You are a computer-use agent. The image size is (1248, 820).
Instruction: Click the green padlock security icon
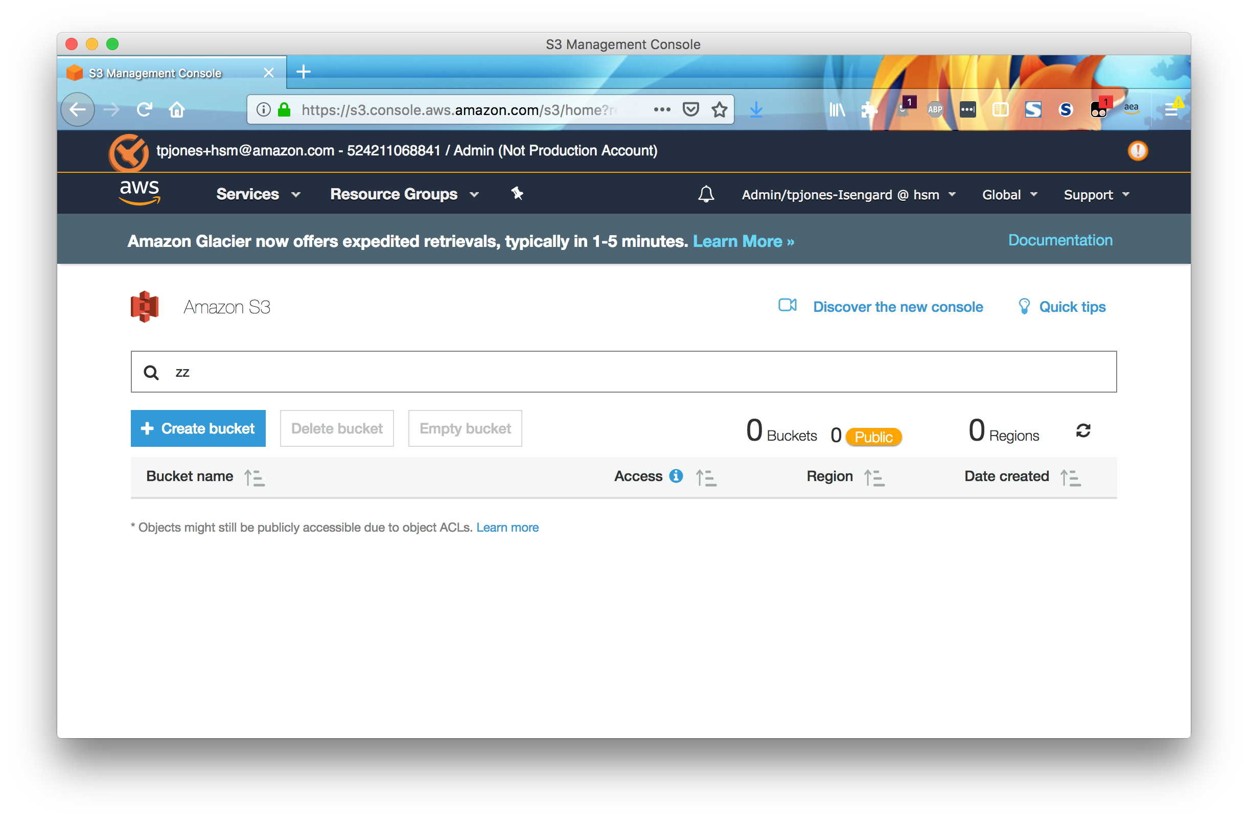click(x=284, y=109)
